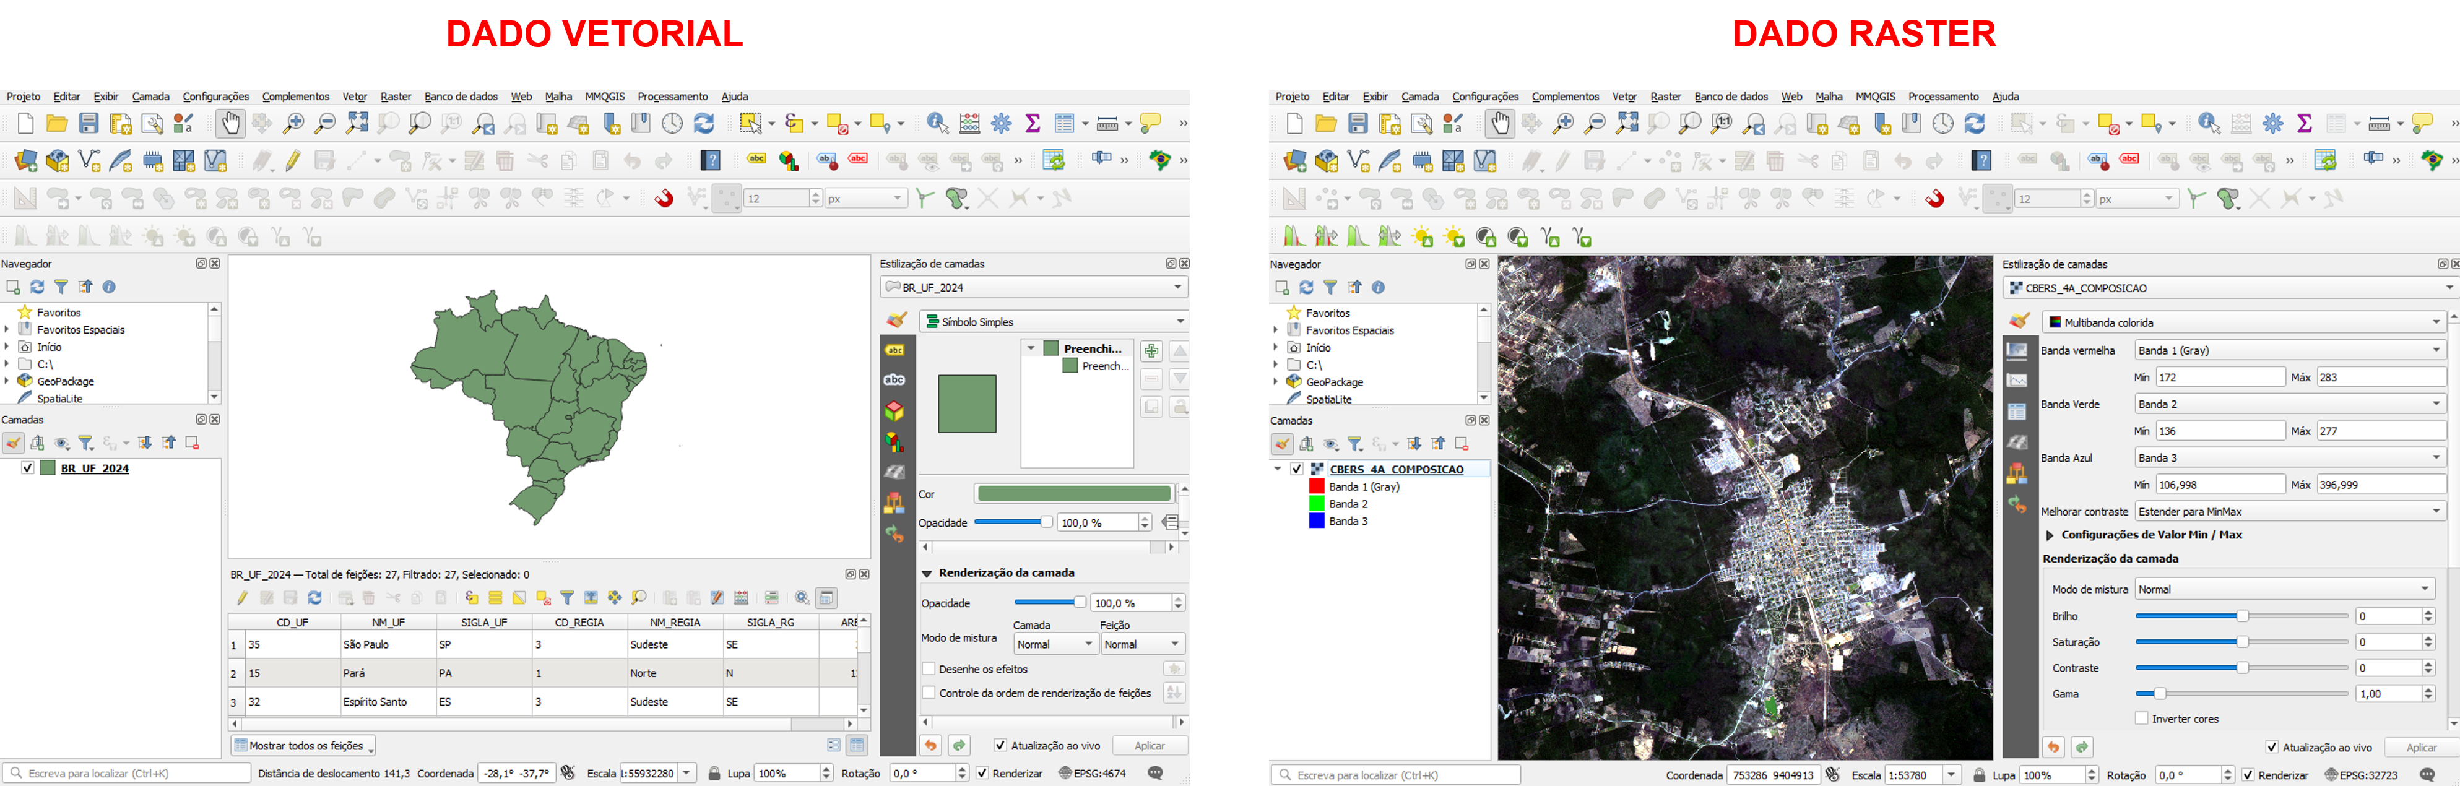2460x786 pixels.
Task: Toggle visibility of BR_UF_2024 layer
Action: tap(28, 468)
